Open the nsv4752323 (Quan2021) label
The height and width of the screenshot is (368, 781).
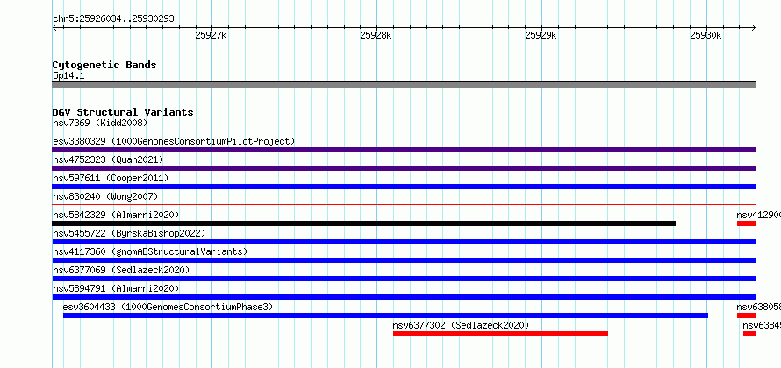click(108, 159)
